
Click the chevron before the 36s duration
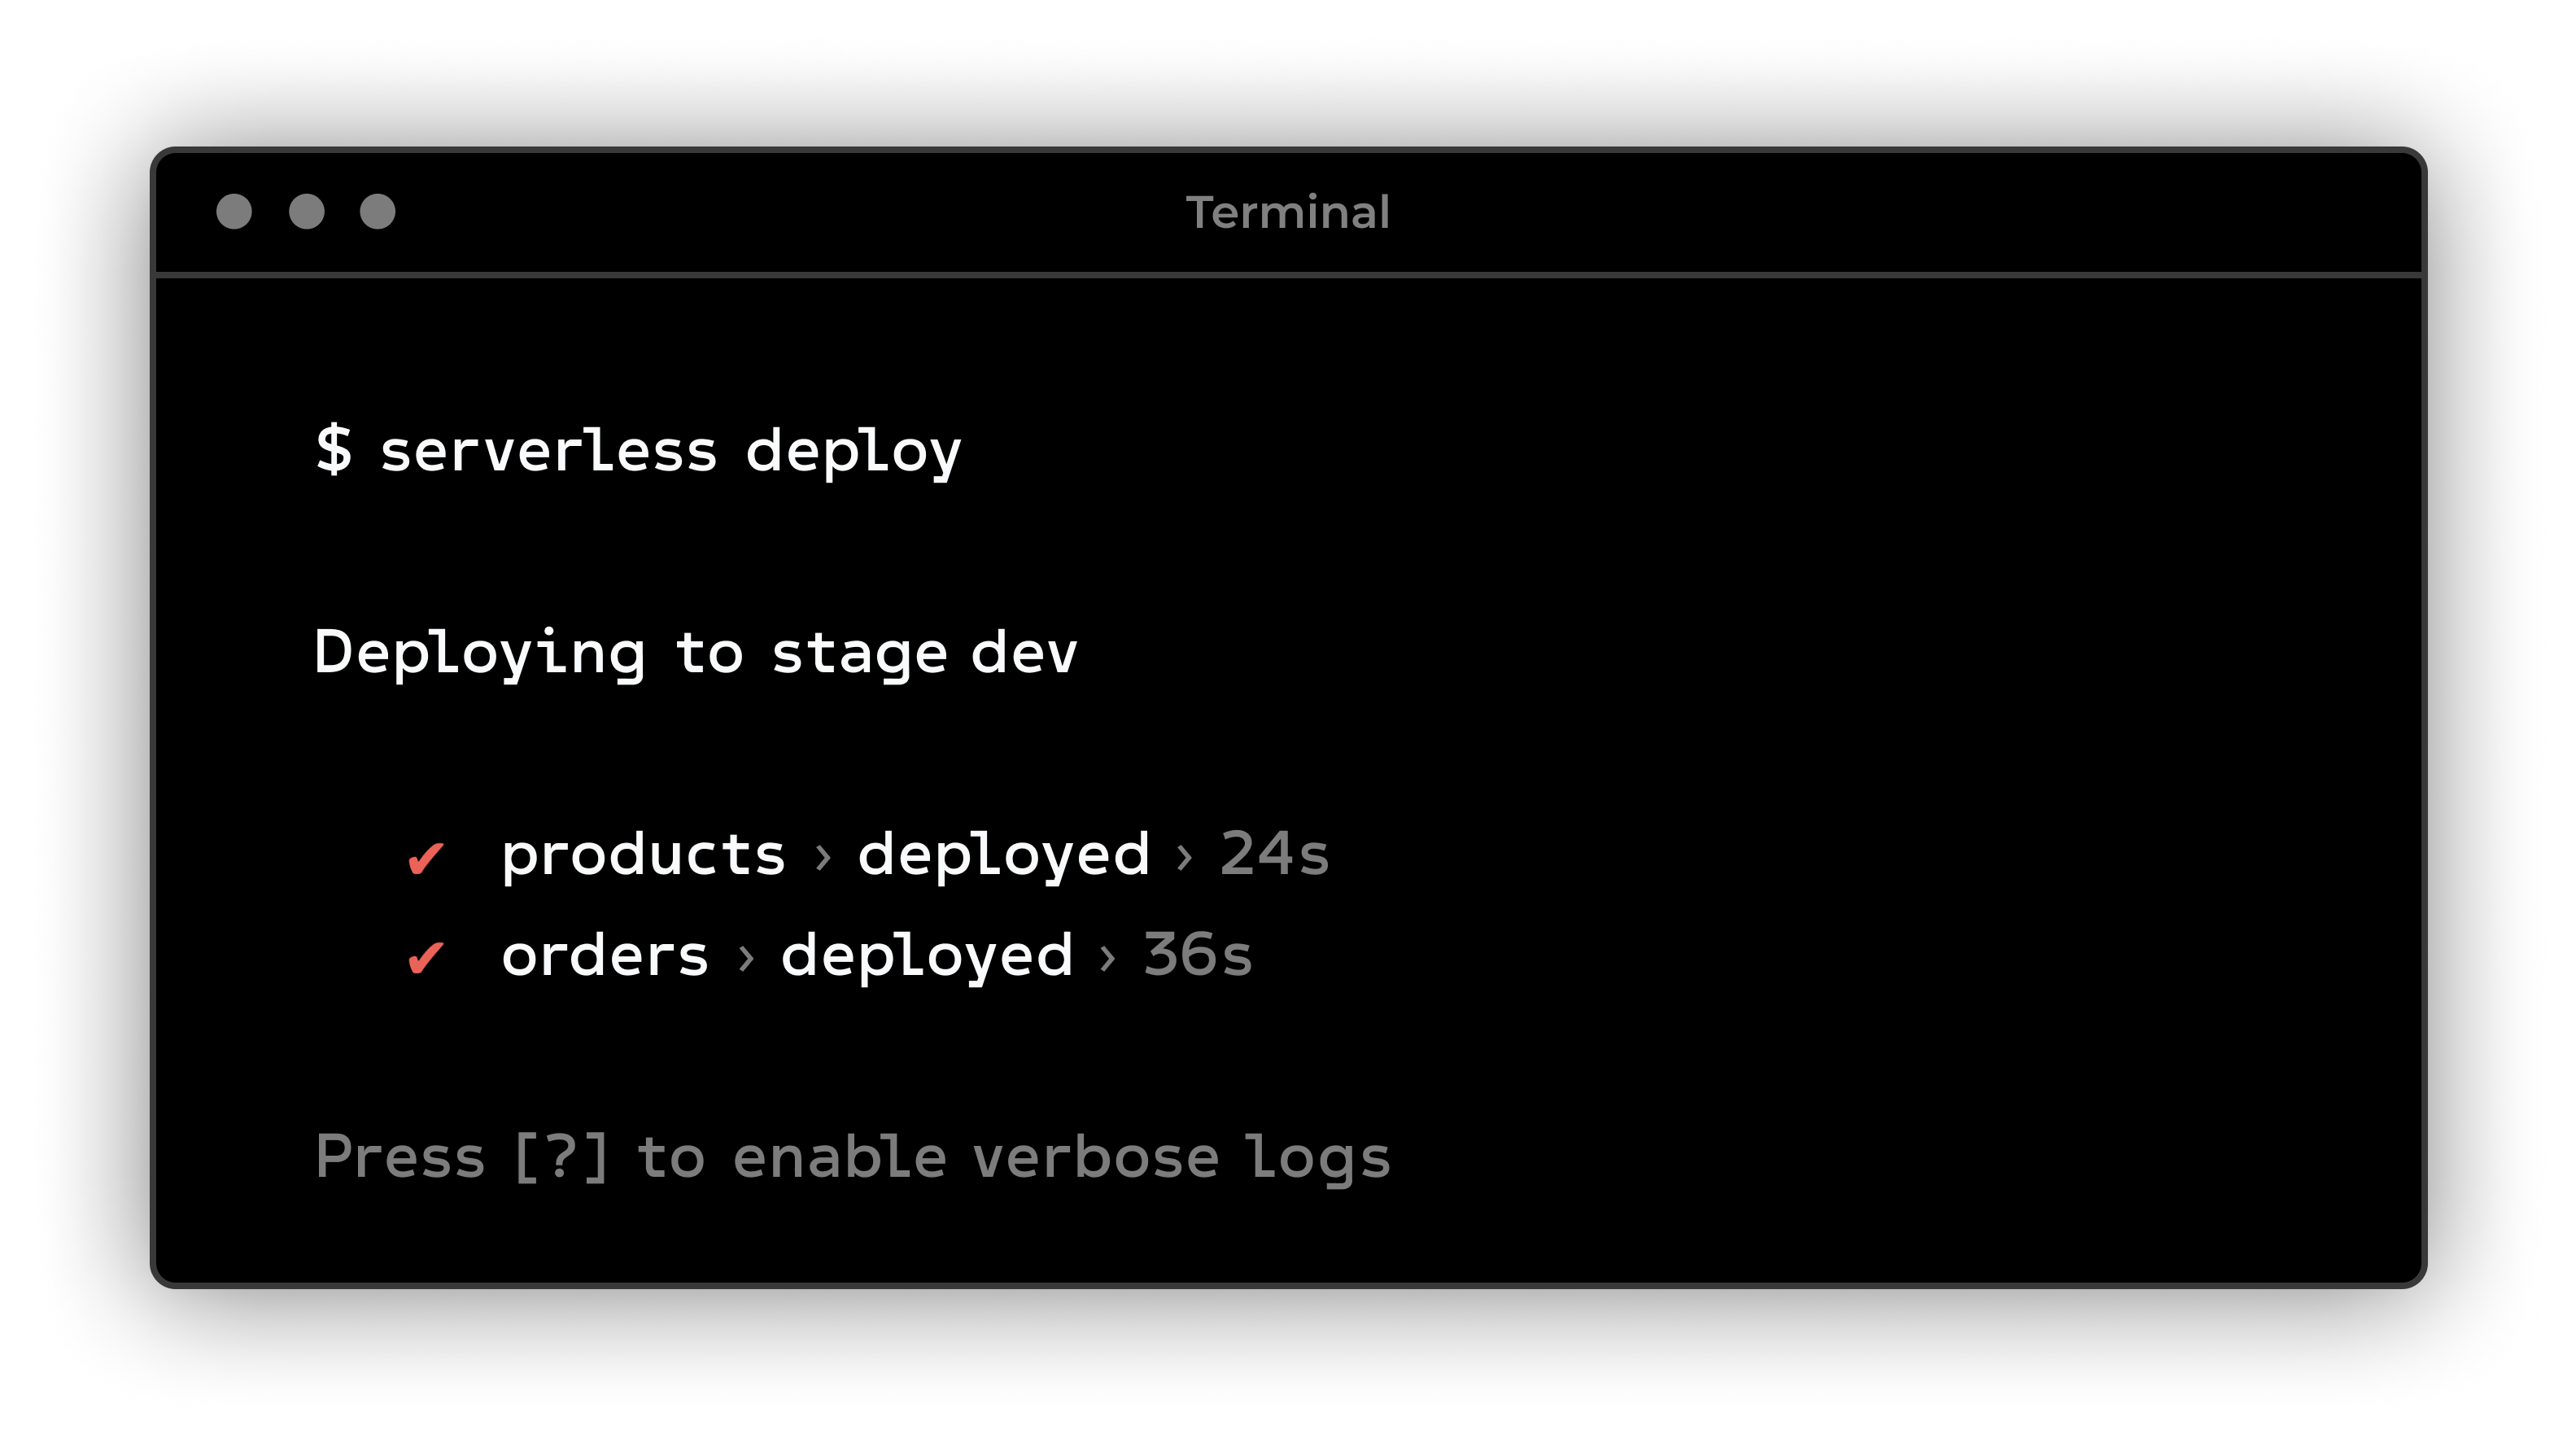(1108, 957)
